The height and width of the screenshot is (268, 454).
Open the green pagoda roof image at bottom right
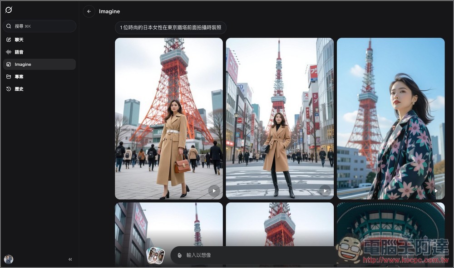[x=390, y=222]
